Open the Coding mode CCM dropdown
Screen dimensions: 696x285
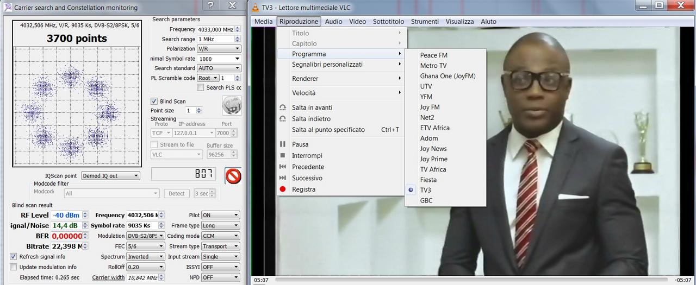click(220, 236)
